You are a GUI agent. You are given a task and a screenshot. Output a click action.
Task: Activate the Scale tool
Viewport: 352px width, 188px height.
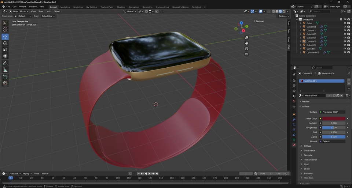click(5, 50)
